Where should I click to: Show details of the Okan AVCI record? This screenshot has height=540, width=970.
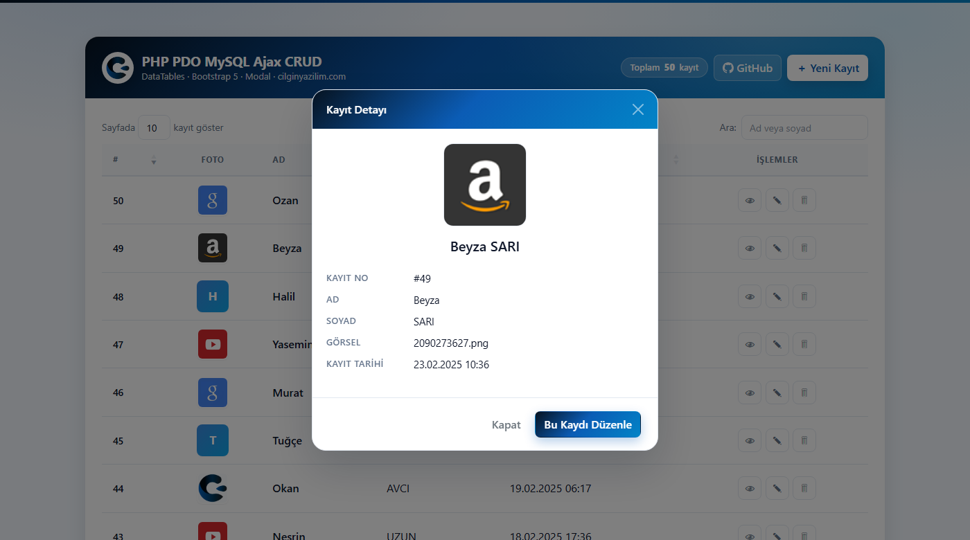click(750, 488)
